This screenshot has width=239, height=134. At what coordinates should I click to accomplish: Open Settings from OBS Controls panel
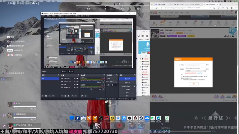point(127,93)
